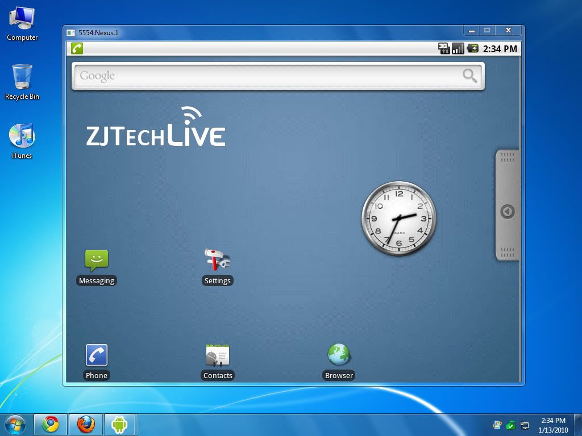Image resolution: width=582 pixels, height=436 pixels.
Task: Tap the green phone call notification icon
Action: point(77,48)
